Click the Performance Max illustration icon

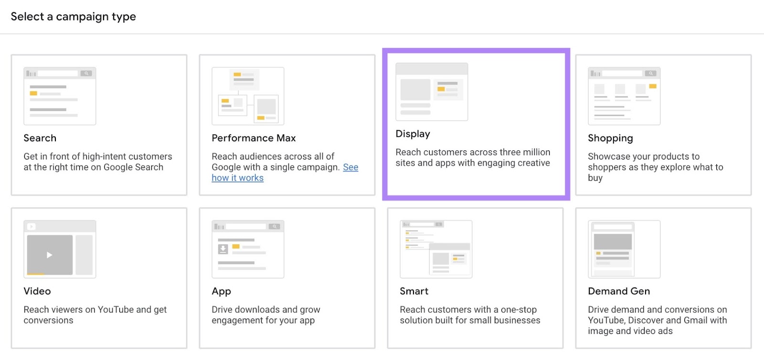(x=248, y=96)
